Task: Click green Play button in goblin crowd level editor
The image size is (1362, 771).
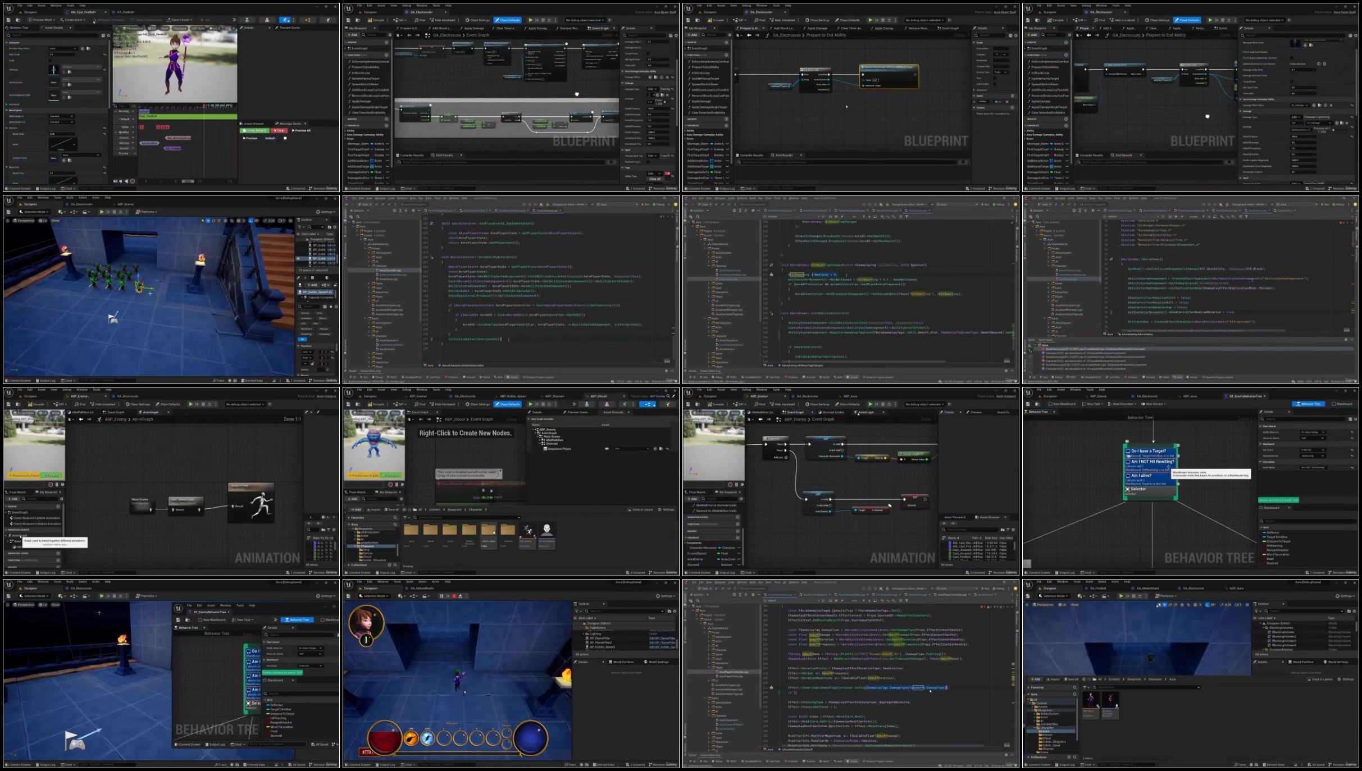Action: (102, 212)
